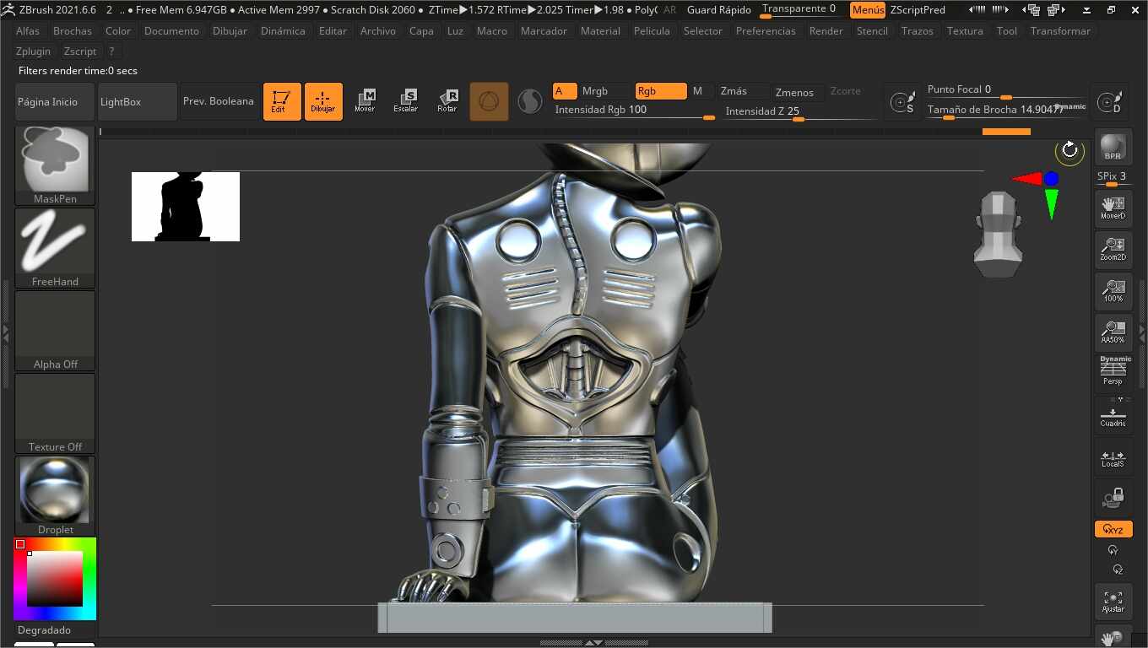1148x648 pixels.
Task: Toggle Edit mode
Action: point(282,101)
